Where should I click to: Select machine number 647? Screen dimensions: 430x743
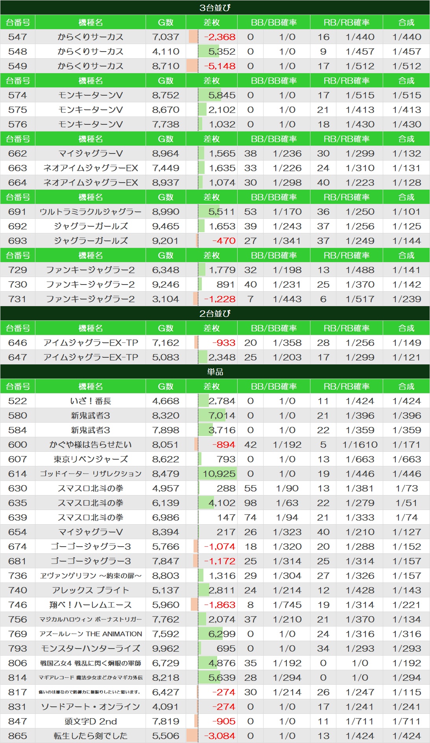18,357
